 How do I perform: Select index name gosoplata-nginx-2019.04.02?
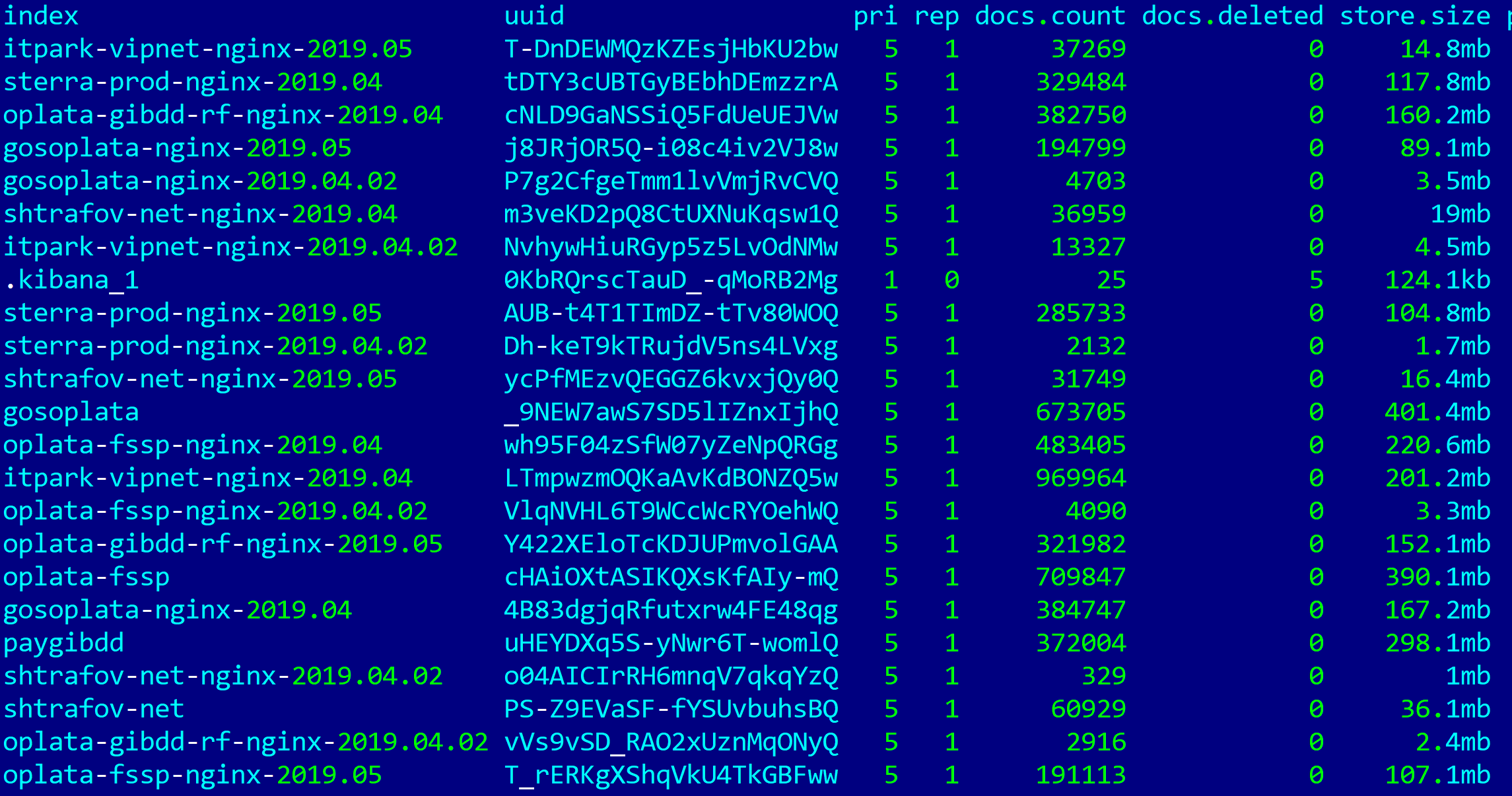click(x=200, y=181)
